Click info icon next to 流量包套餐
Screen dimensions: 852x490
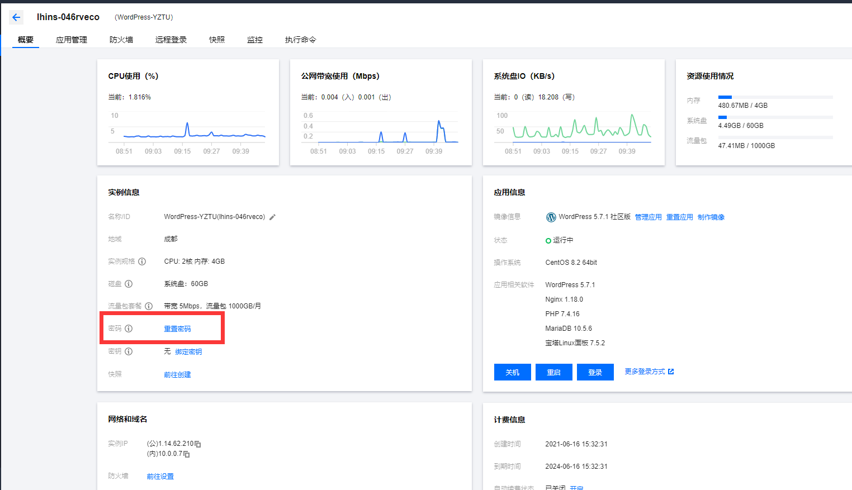pyautogui.click(x=149, y=306)
